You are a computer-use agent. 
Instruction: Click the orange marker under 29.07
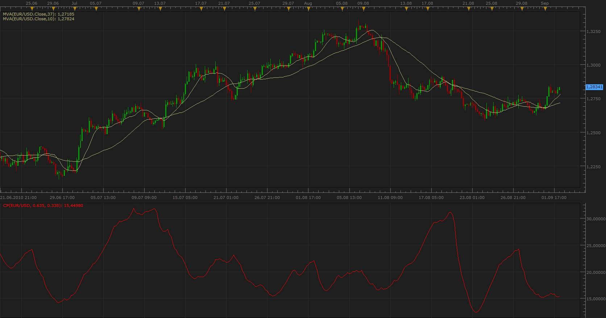pyautogui.click(x=289, y=9)
